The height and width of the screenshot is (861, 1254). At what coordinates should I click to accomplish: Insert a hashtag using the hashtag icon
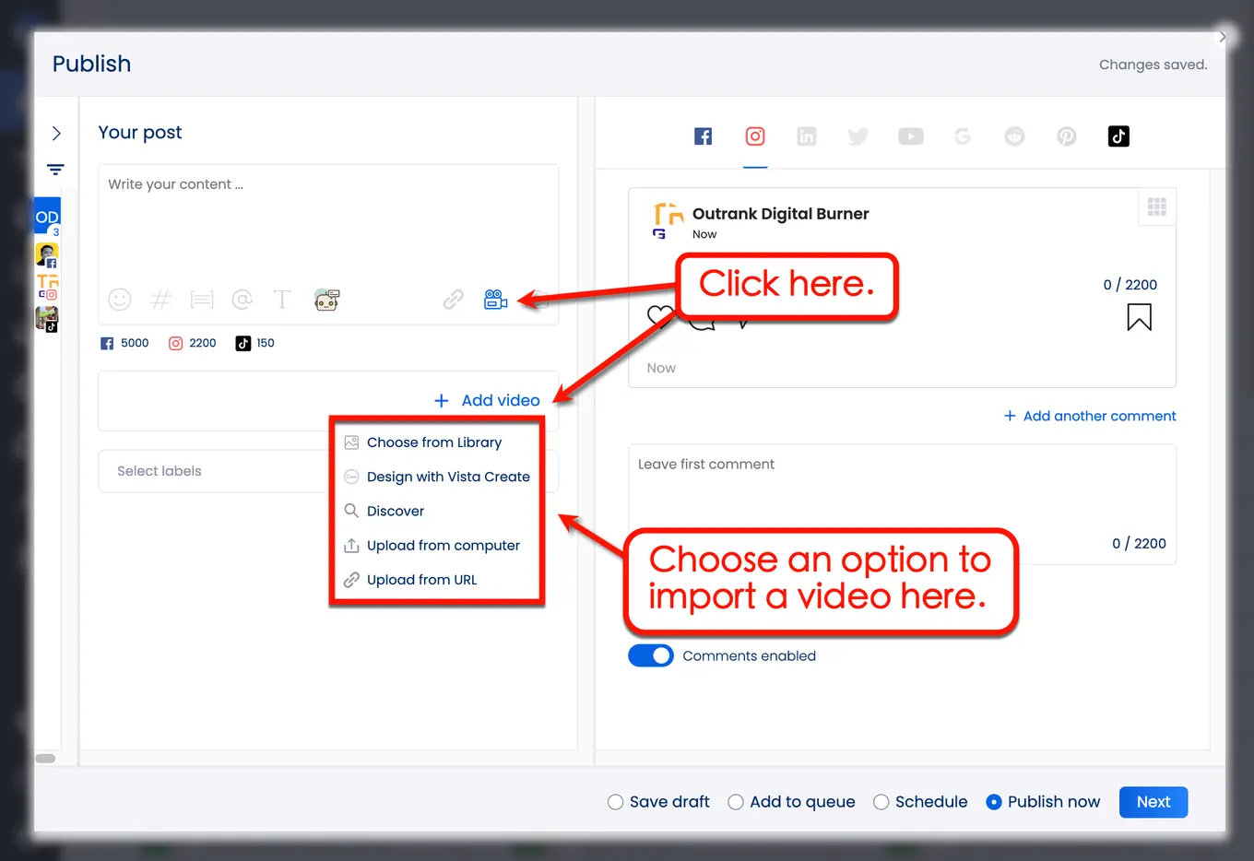(x=160, y=300)
